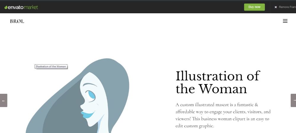This screenshot has width=296, height=133.
Task: Open the BRØL site logo
Action: point(17,21)
